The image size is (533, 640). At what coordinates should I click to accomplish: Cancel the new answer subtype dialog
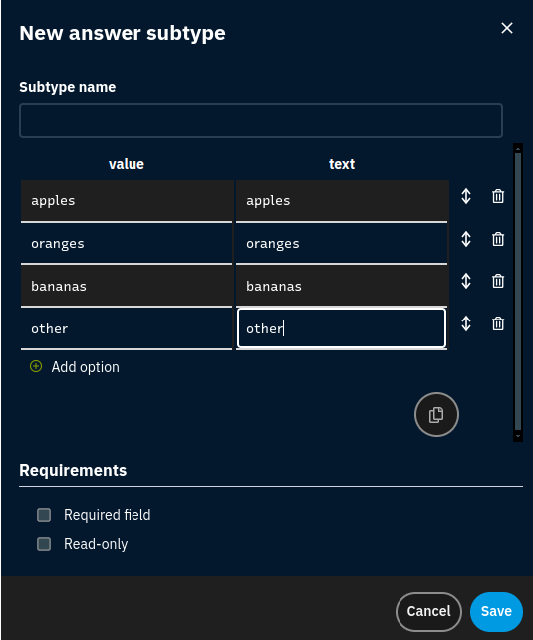pyautogui.click(x=428, y=611)
